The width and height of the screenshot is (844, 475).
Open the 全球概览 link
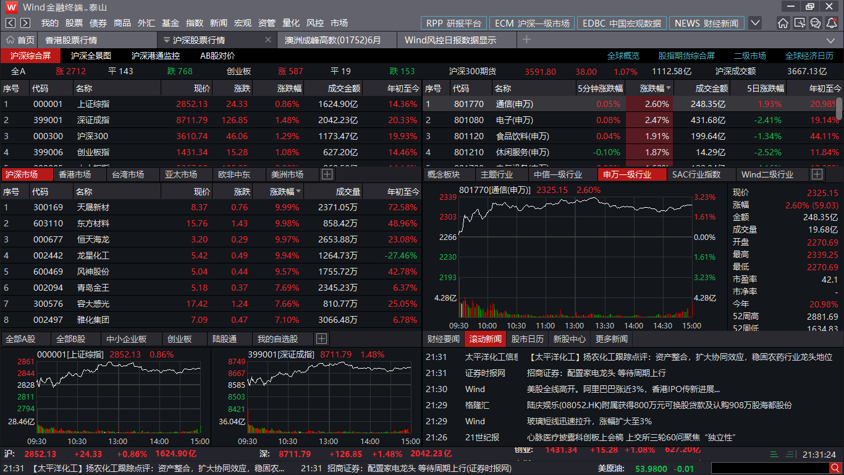623,55
